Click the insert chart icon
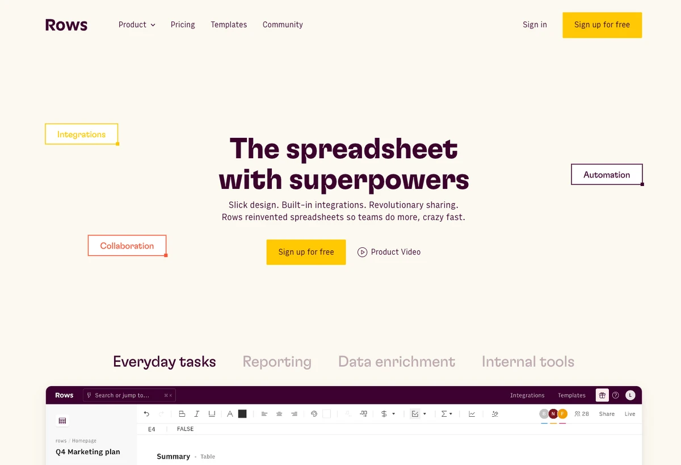 tap(472, 414)
